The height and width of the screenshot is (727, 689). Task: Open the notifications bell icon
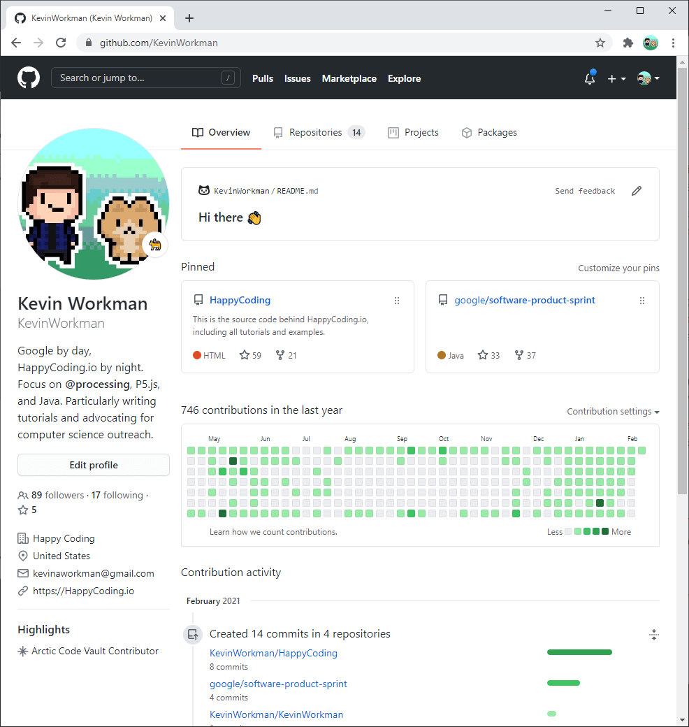(589, 79)
